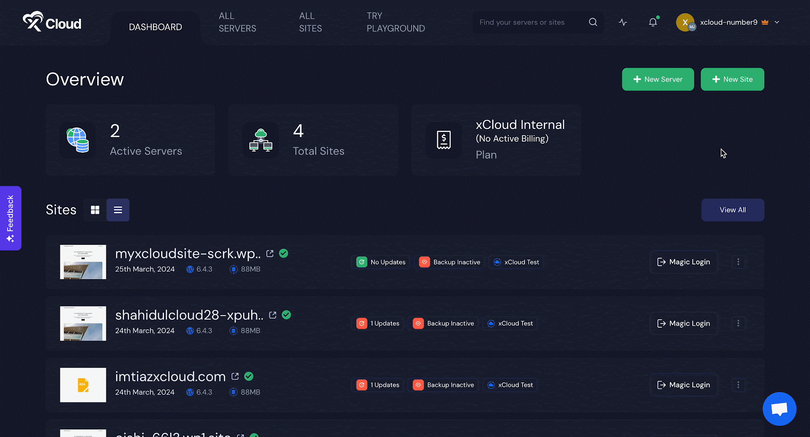Open more options menu for shahidulcloud28-xpuh
This screenshot has height=437, width=810.
(738, 323)
